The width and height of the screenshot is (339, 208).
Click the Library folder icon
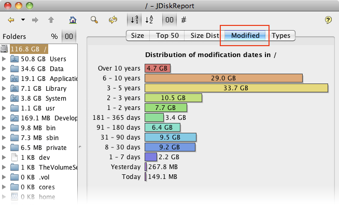(15, 88)
